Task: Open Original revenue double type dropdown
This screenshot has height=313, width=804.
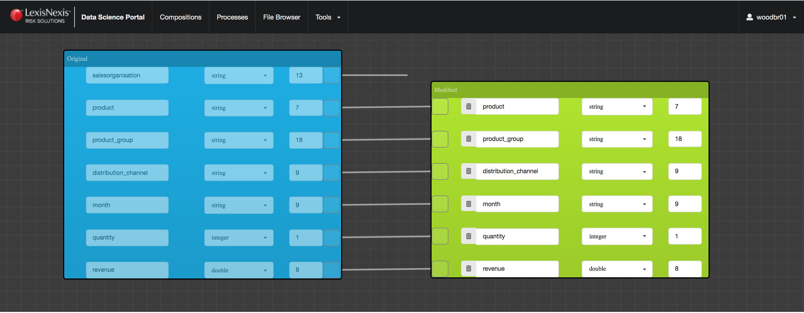Action: click(x=239, y=270)
